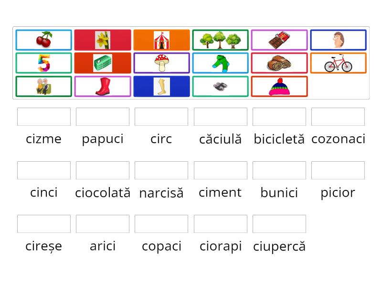Click the grandparents image tile
This screenshot has width=382, height=287.
coord(43,86)
